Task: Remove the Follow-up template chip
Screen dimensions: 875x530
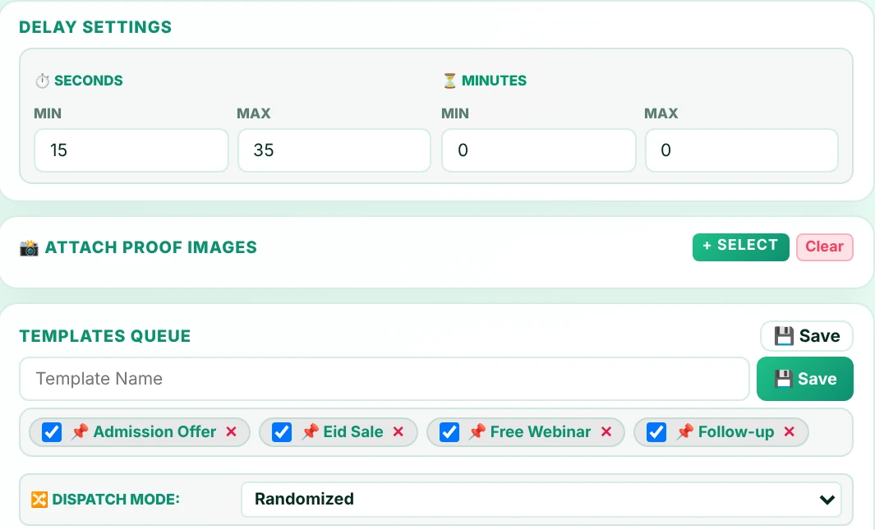Action: click(789, 432)
